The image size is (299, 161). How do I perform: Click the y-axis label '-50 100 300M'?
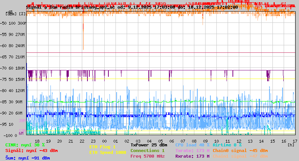click(x=13, y=23)
